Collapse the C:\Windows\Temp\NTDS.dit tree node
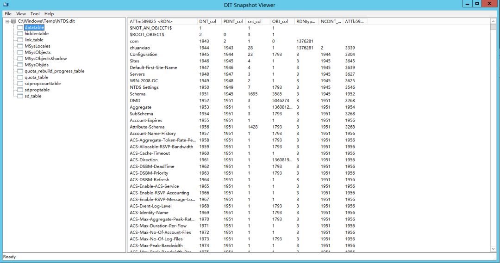 click(x=7, y=21)
